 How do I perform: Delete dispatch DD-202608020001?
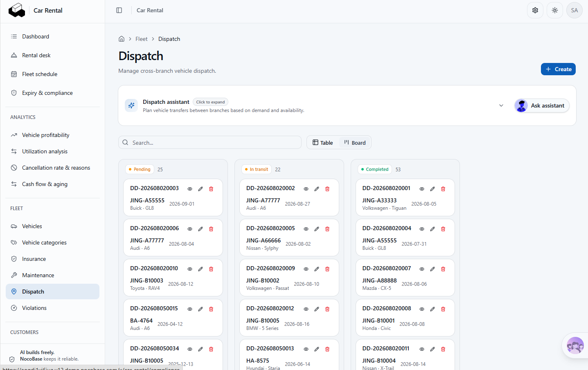(x=443, y=189)
